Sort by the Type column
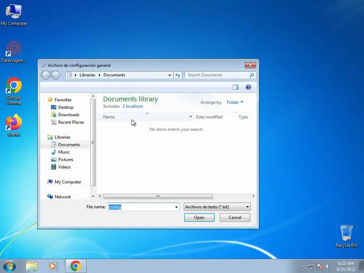This screenshot has width=364, height=273. coord(243,117)
